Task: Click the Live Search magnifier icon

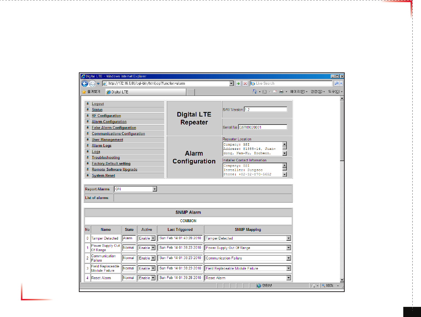Action: tap(336, 84)
